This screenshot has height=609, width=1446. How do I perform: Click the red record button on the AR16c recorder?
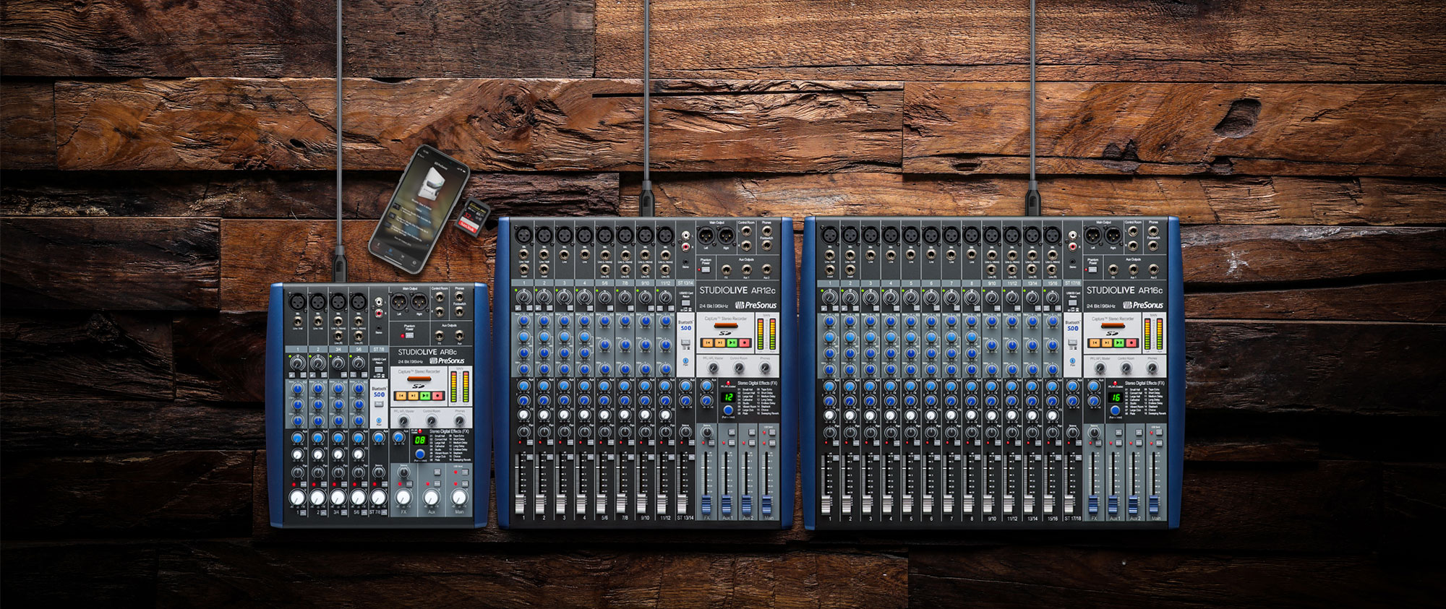click(x=1132, y=342)
